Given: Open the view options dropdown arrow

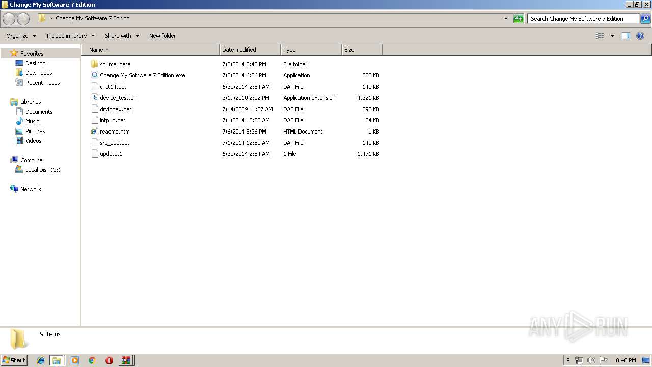Looking at the screenshot, I should (x=612, y=36).
